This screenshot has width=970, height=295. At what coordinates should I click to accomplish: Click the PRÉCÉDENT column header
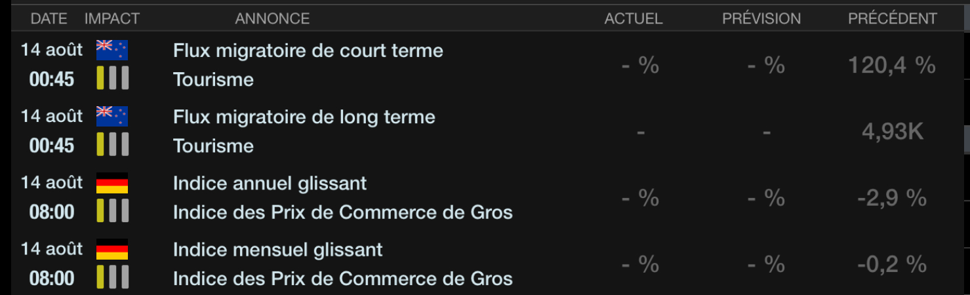tap(893, 19)
